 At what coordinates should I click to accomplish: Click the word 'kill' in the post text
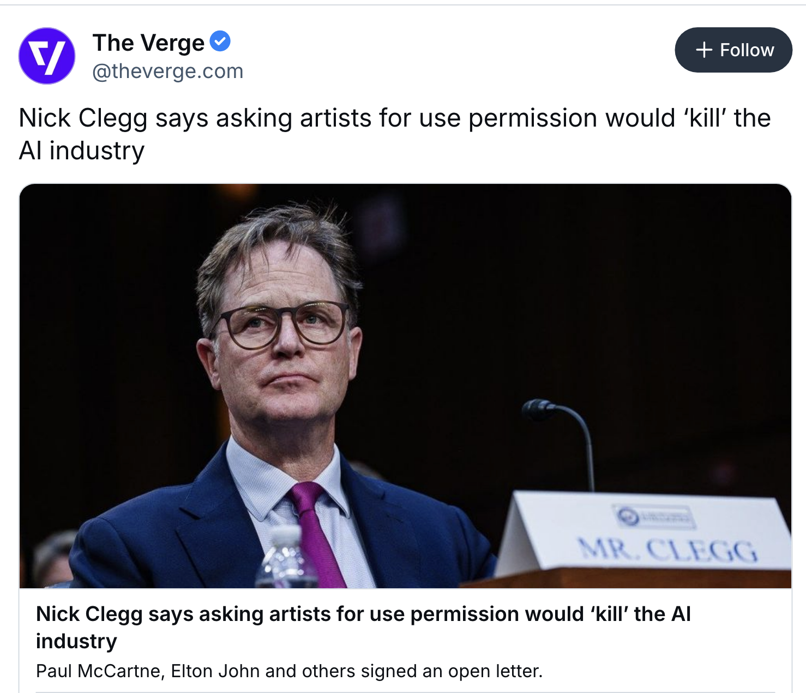click(705, 118)
